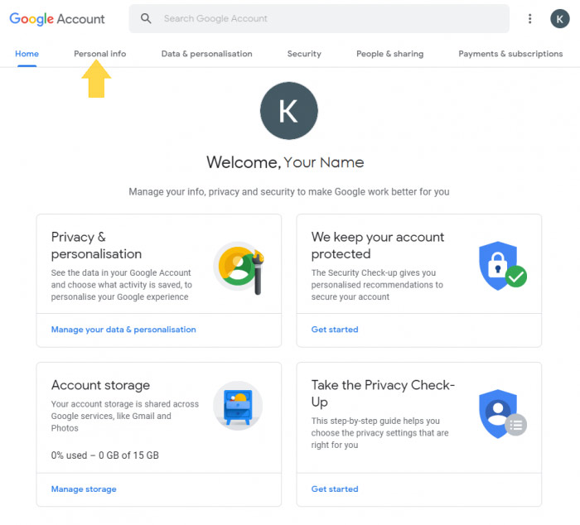
Task: Click the Google Account logo
Action: pyautogui.click(x=57, y=19)
